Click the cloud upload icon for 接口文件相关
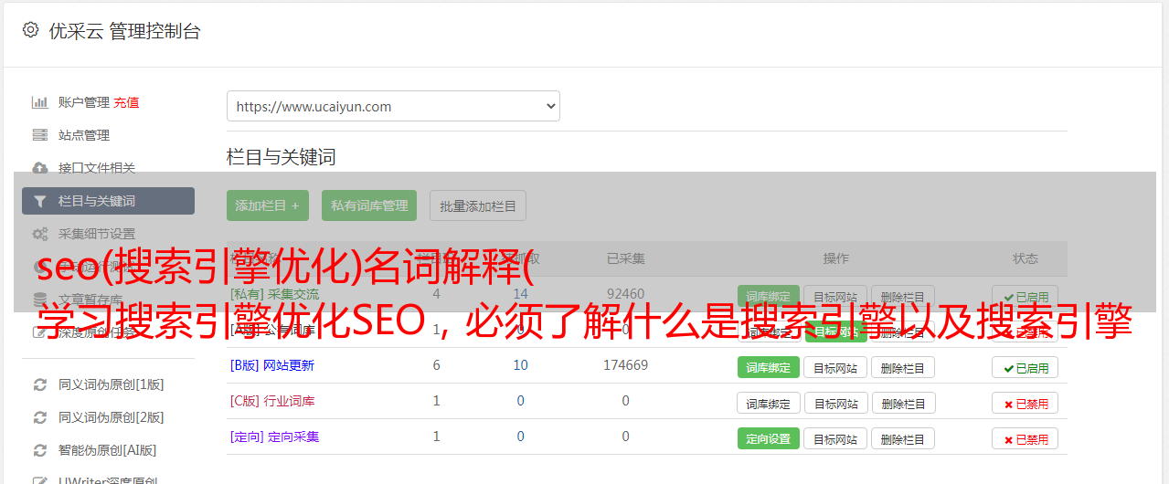The height and width of the screenshot is (484, 1169). 40,168
